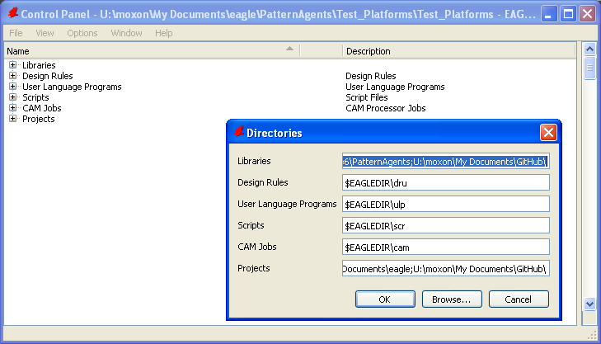Click the 'User Language Programs' description text
601x344 pixels.
point(395,87)
